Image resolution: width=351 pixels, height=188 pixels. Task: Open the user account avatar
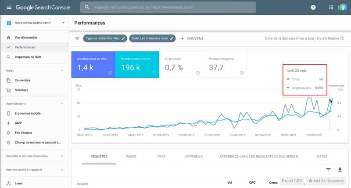pyautogui.click(x=343, y=7)
